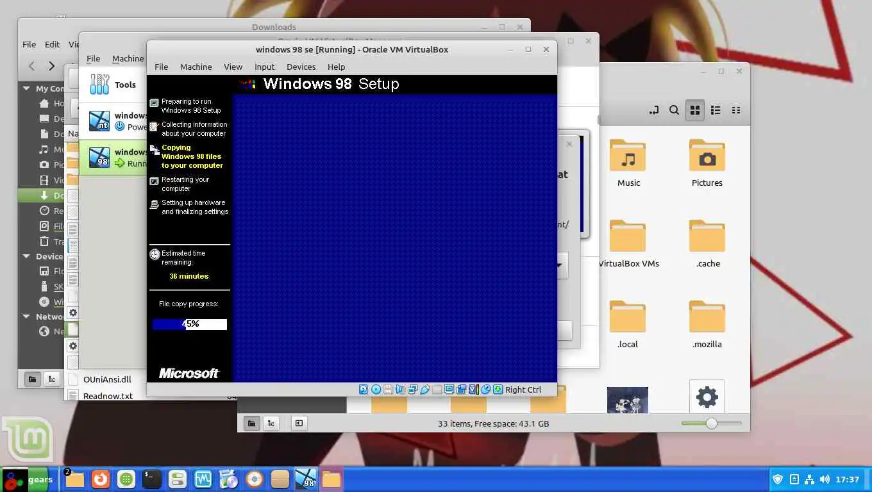
Task: Toggle location entry icon in Home file manager
Action: tap(654, 110)
